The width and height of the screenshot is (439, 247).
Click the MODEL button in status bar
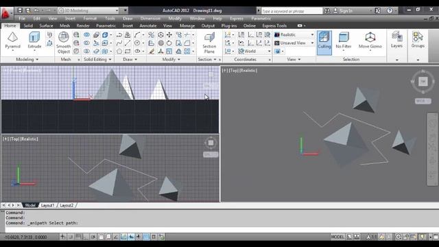(x=337, y=237)
